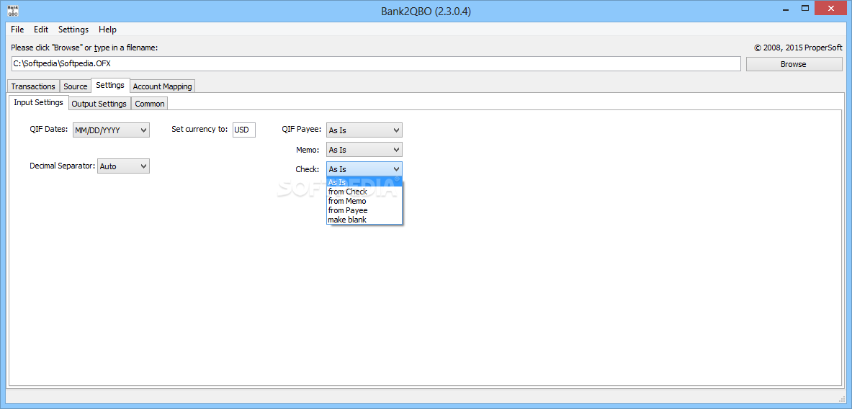Open the Edit menu

pos(41,30)
